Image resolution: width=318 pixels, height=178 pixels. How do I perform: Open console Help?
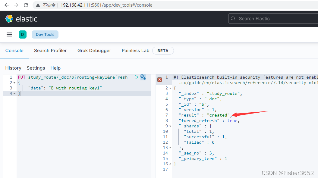(55, 68)
